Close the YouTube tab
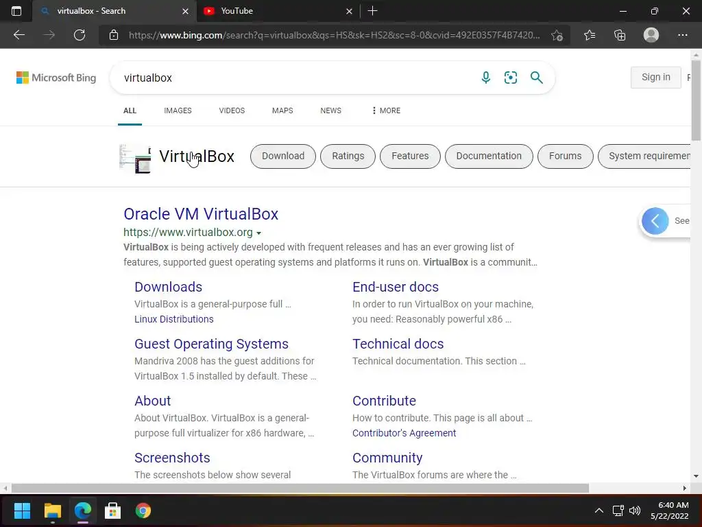Screen dimensions: 702x527 click(349, 11)
